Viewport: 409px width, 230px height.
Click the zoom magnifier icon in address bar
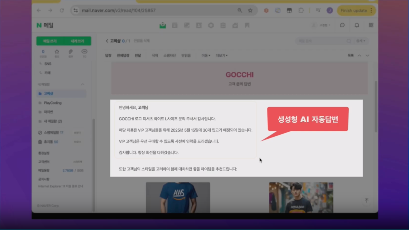tap(240, 11)
